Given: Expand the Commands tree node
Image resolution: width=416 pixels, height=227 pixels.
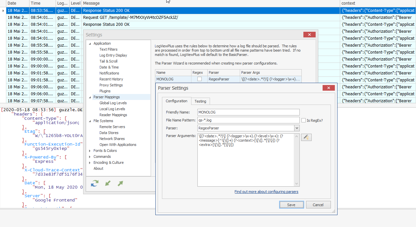Looking at the screenshot, I should pos(90,157).
